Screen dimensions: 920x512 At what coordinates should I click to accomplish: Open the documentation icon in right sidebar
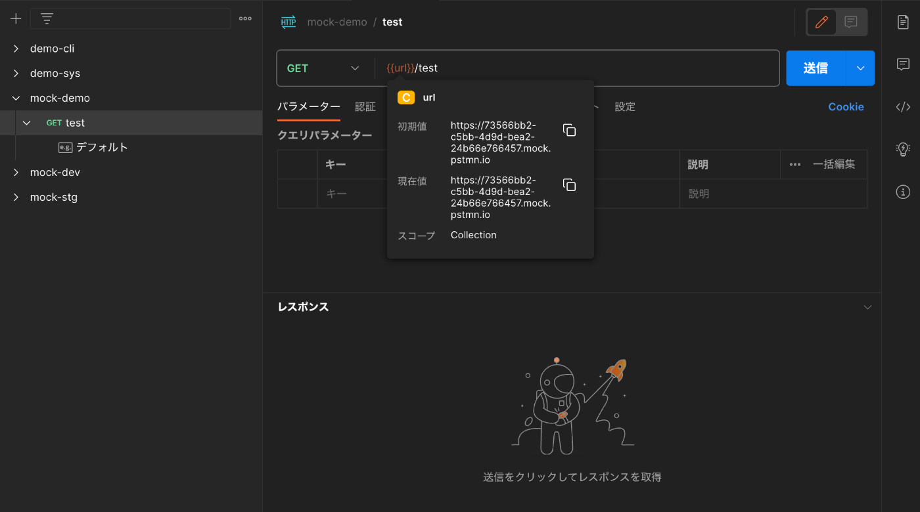pyautogui.click(x=903, y=22)
